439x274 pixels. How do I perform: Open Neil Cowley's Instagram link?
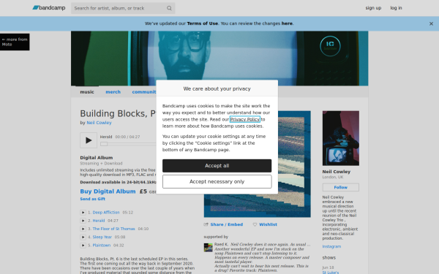pos(331,247)
